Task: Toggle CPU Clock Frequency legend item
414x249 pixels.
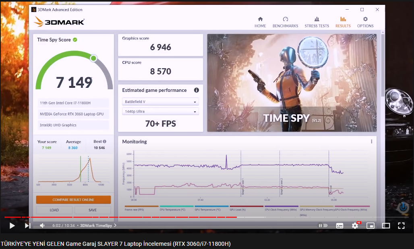Action: coord(282,208)
